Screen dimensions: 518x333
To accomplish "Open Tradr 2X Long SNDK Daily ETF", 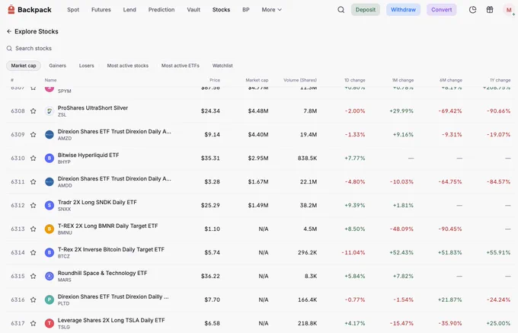I will 98,202.
